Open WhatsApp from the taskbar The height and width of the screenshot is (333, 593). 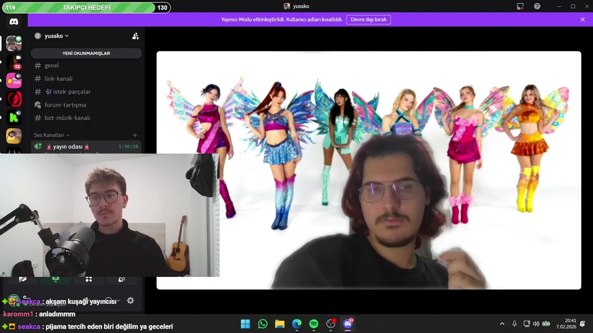pos(263,324)
